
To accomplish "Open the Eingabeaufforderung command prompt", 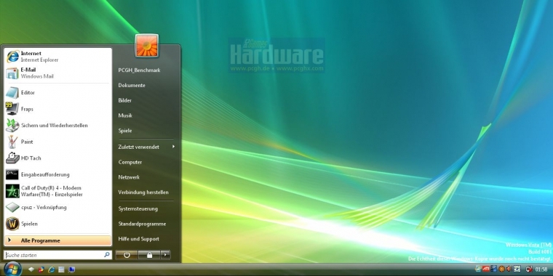I will point(57,174).
